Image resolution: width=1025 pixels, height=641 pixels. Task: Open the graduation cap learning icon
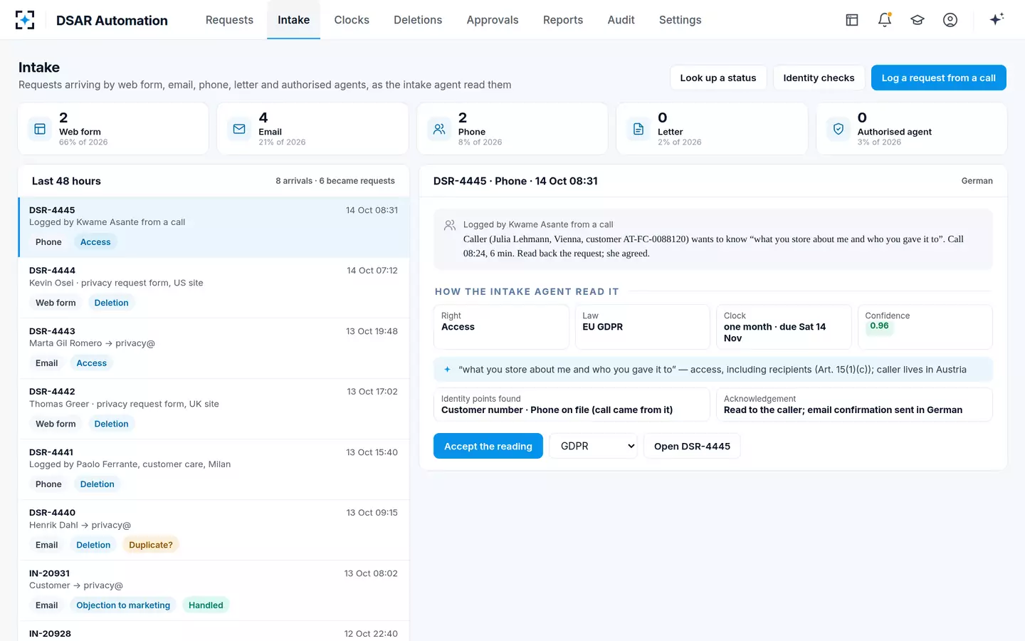click(918, 20)
